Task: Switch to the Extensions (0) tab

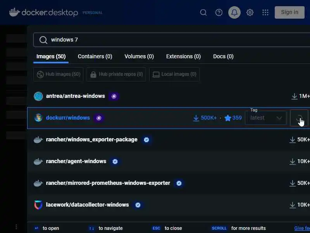Action: (x=183, y=56)
